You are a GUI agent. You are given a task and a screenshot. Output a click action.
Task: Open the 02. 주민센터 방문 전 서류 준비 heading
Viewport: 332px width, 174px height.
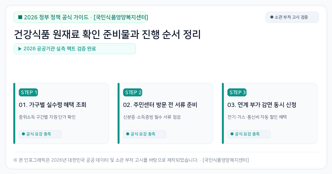pos(160,105)
